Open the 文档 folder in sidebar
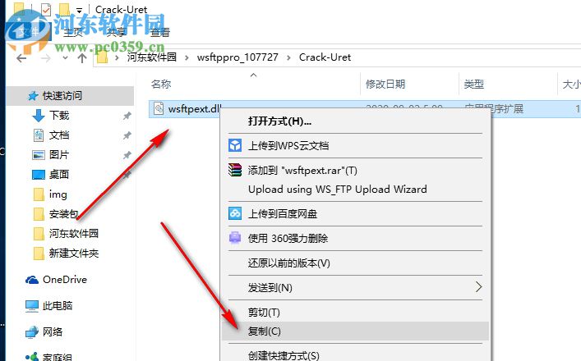The width and height of the screenshot is (581, 361). (59, 135)
